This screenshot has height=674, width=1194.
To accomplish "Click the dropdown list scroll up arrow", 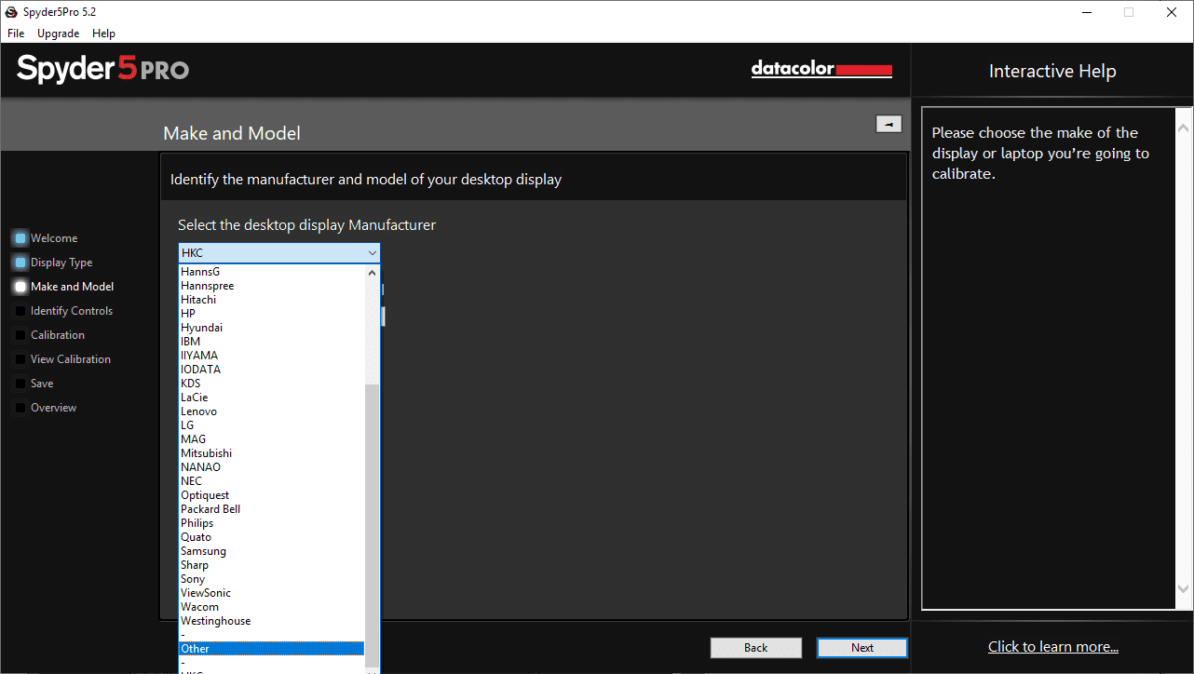I will (373, 273).
